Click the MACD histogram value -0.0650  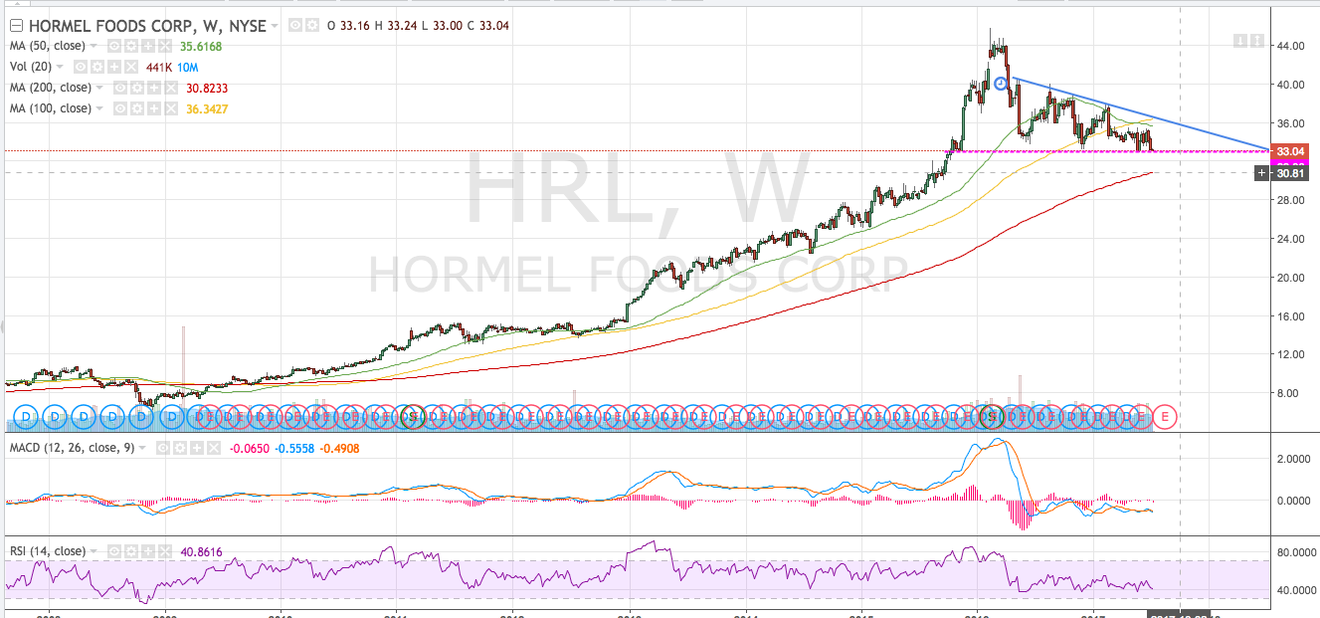click(x=251, y=449)
